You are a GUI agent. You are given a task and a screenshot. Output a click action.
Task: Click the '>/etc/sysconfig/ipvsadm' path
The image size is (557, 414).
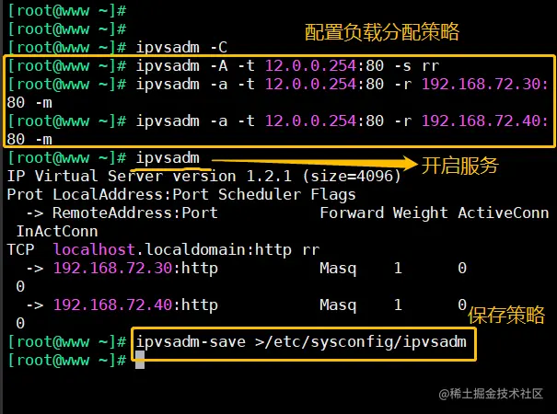(x=361, y=342)
